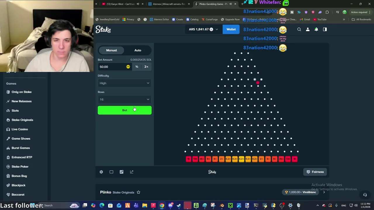Viewport: 374px width, 210px height.
Task: Open the All Bookmarks folder
Action: 361,20
